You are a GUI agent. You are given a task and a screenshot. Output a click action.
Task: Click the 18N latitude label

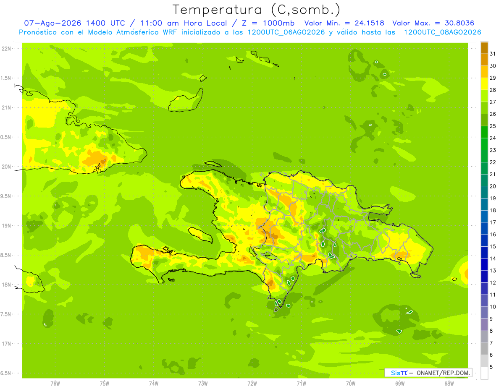tap(6, 285)
